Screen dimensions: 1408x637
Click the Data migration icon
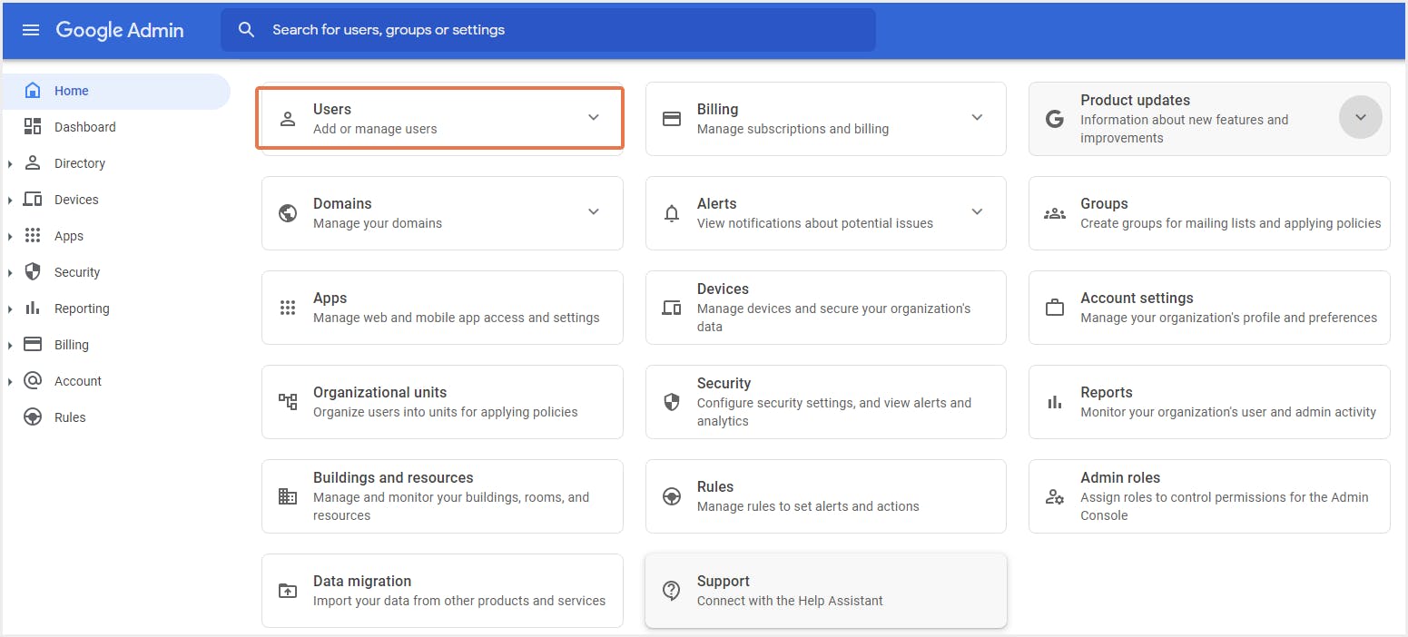point(288,590)
